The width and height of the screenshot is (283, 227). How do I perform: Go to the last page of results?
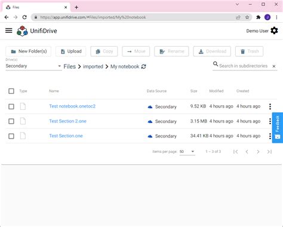(x=269, y=152)
